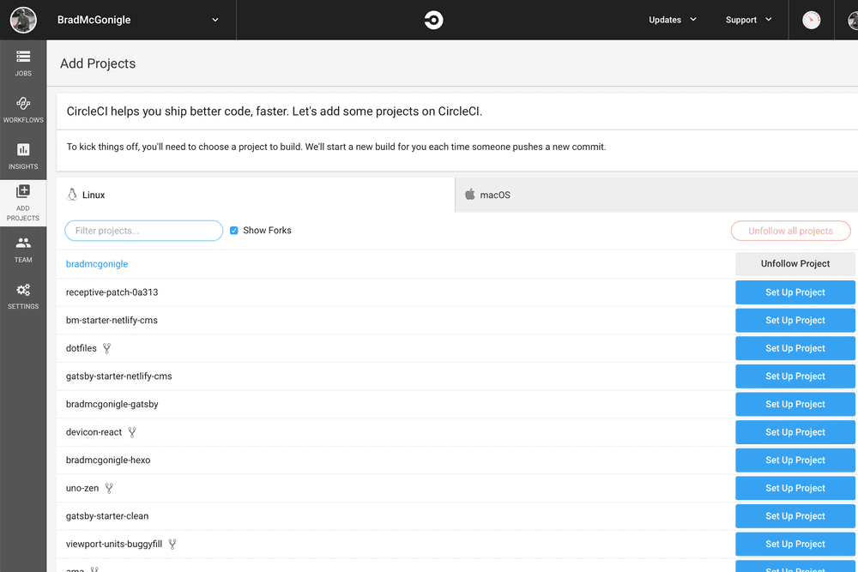The image size is (858, 572).
Task: Uncheck the Show Forks checkbox
Action: [x=233, y=231]
